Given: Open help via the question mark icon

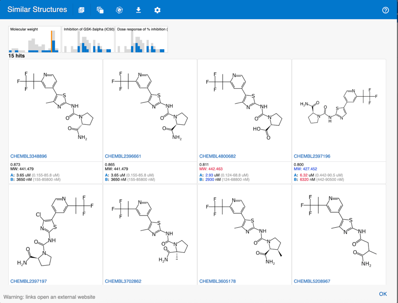Looking at the screenshot, I should tap(385, 10).
